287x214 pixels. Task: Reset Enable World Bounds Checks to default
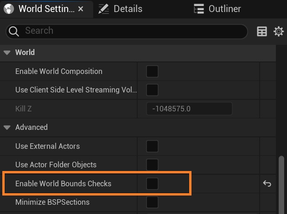267,184
